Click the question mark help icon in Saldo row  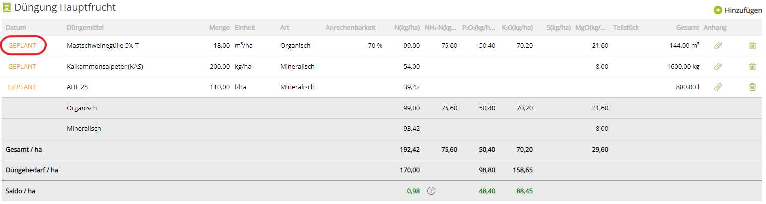431,191
